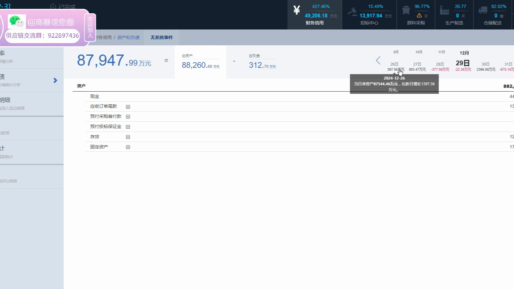Click the WeChat logo in the banner
The height and width of the screenshot is (289, 514).
(16, 22)
